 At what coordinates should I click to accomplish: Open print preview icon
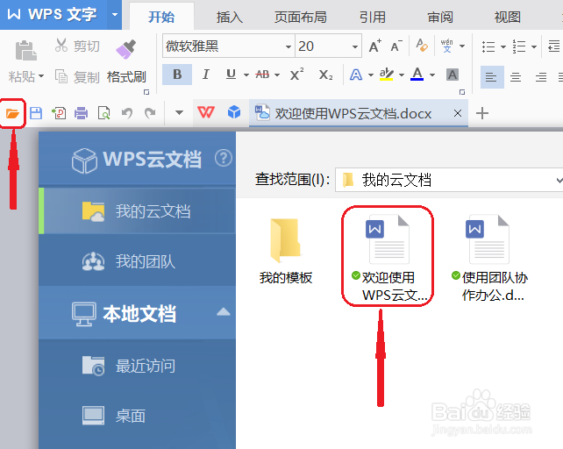tap(104, 113)
